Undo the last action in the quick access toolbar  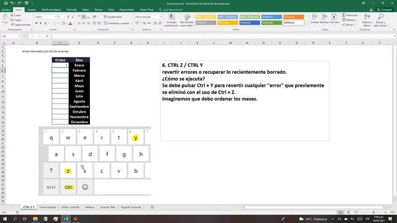click(x=12, y=3)
